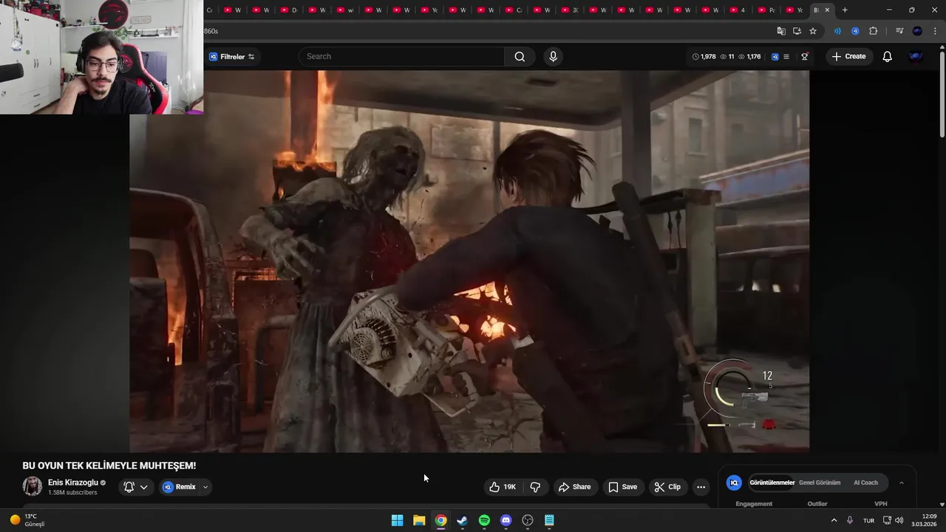This screenshot has width=946, height=532.
Task: Open YouTube notifications bell
Action: (x=888, y=57)
